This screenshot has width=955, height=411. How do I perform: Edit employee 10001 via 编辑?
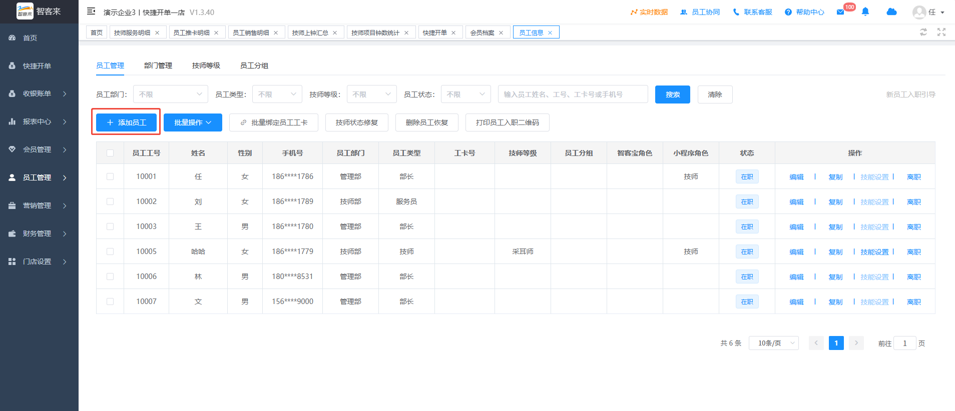(x=796, y=177)
